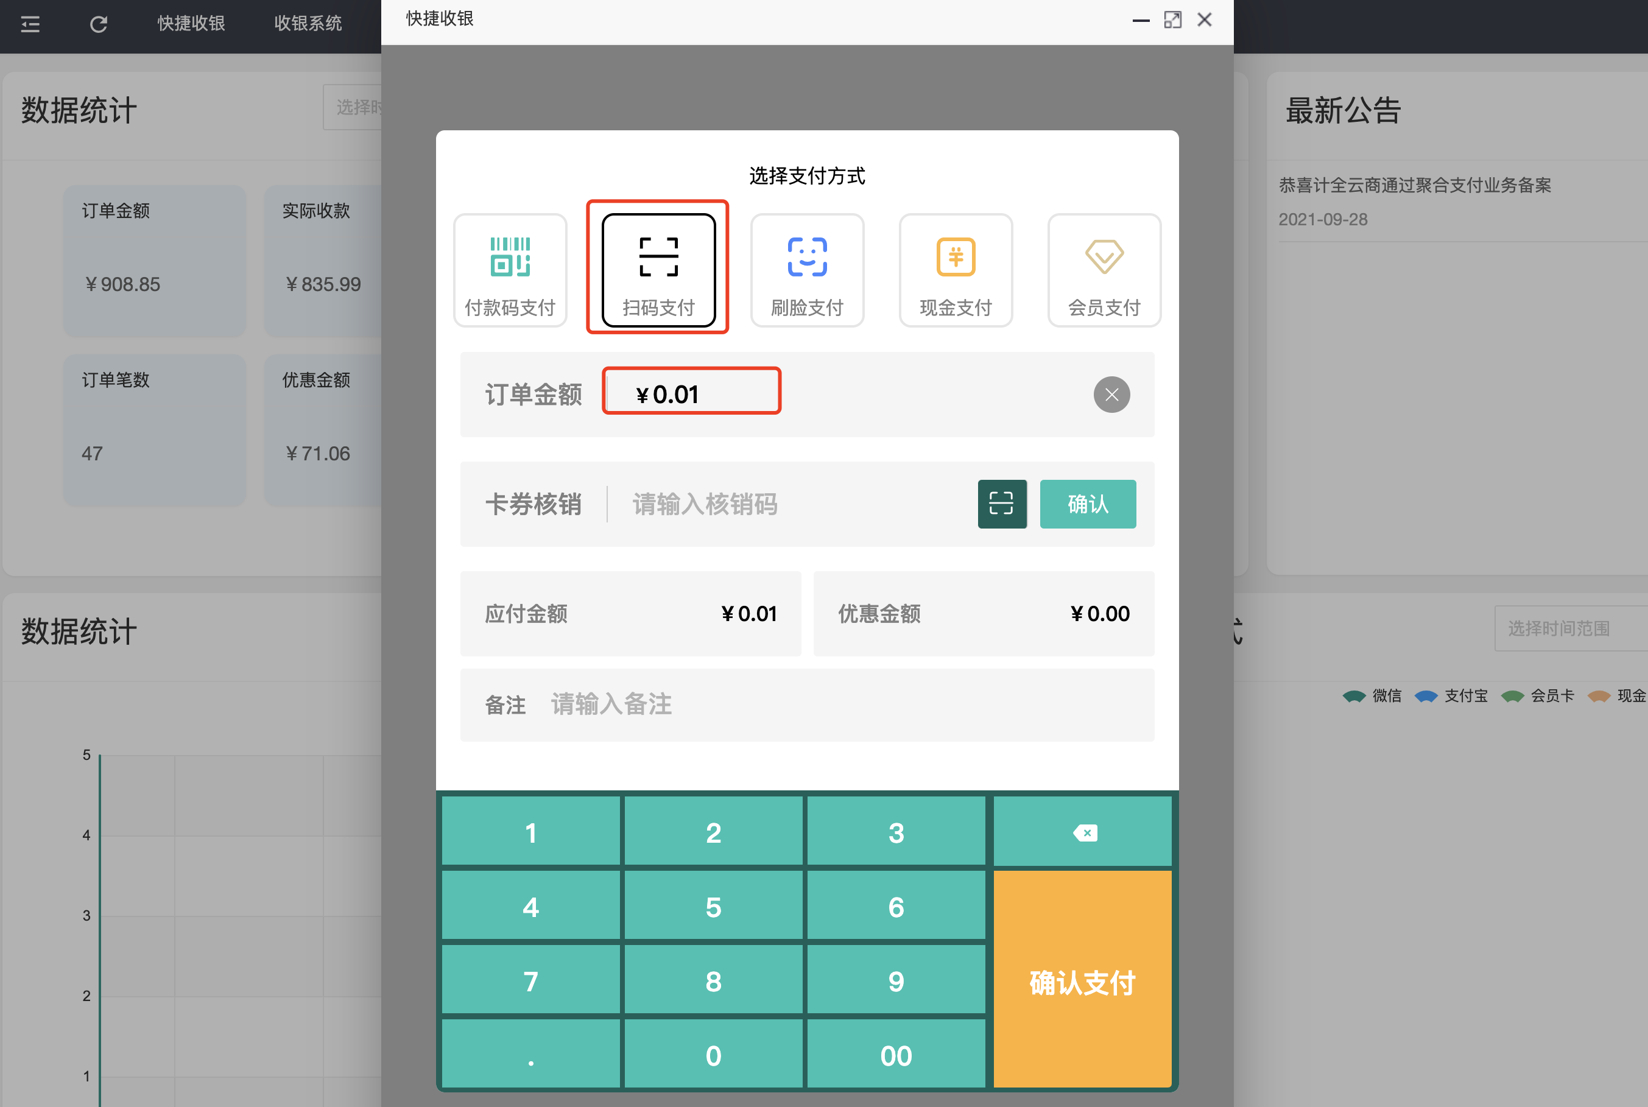
Task: Tap keypad number 8
Action: [x=714, y=980]
